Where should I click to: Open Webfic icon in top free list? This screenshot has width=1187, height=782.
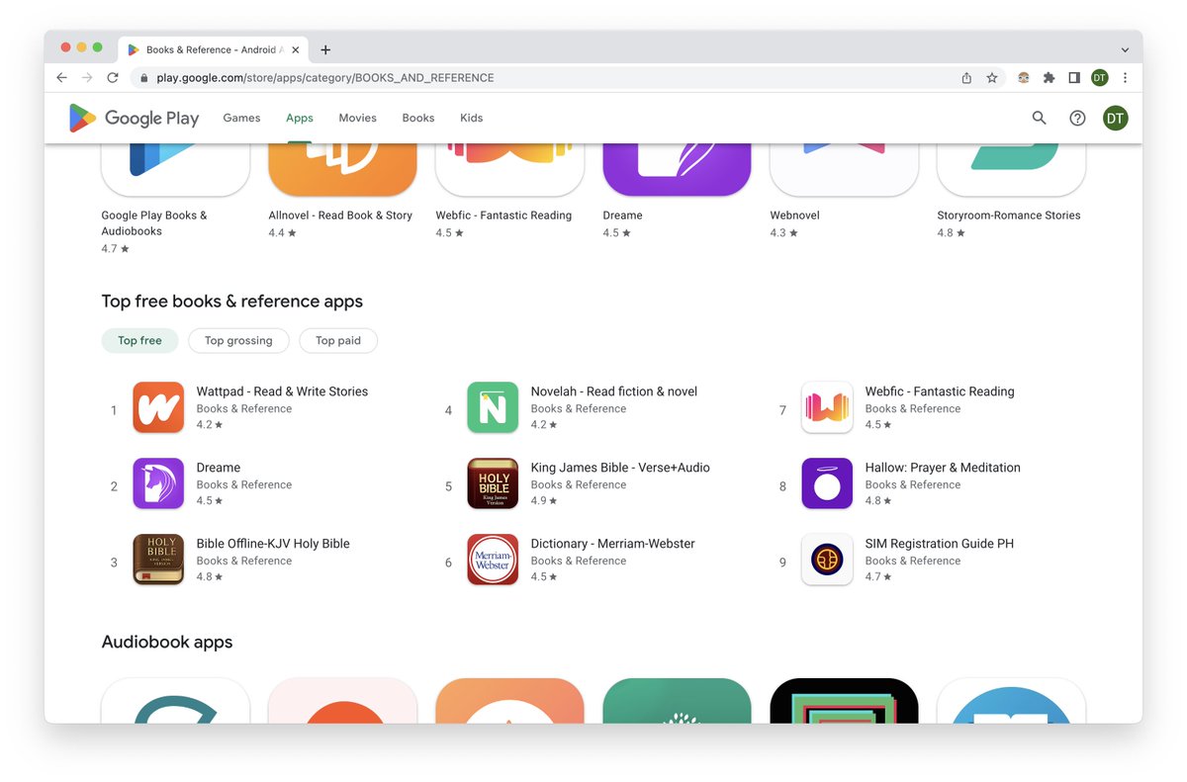coord(827,407)
